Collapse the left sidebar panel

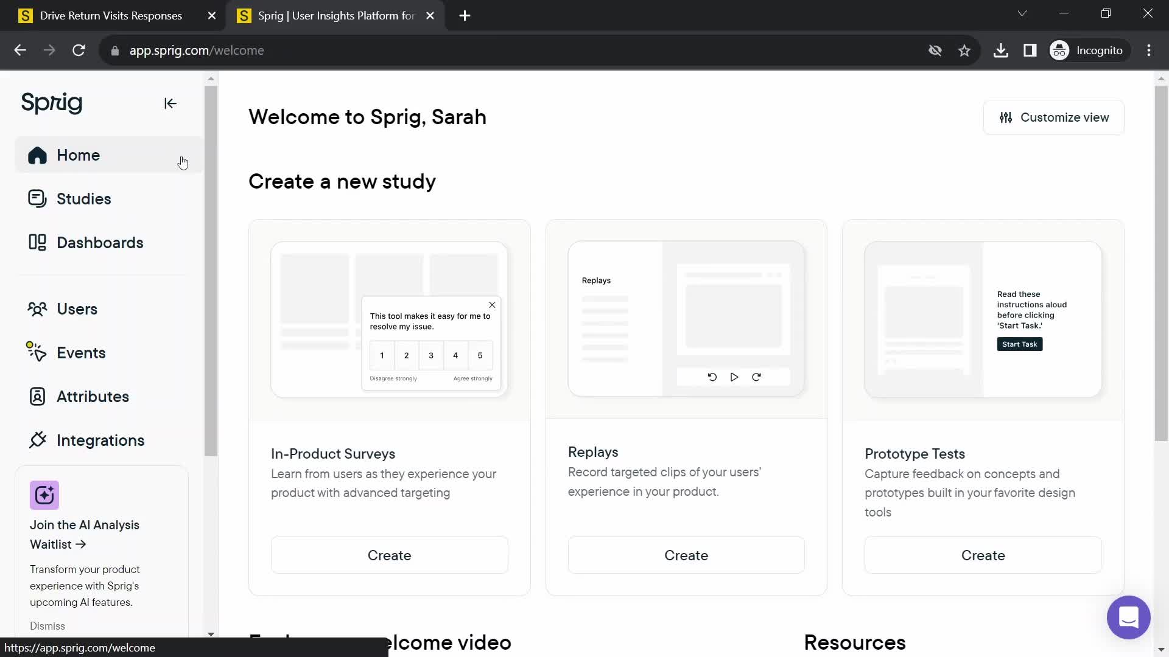tap(169, 103)
